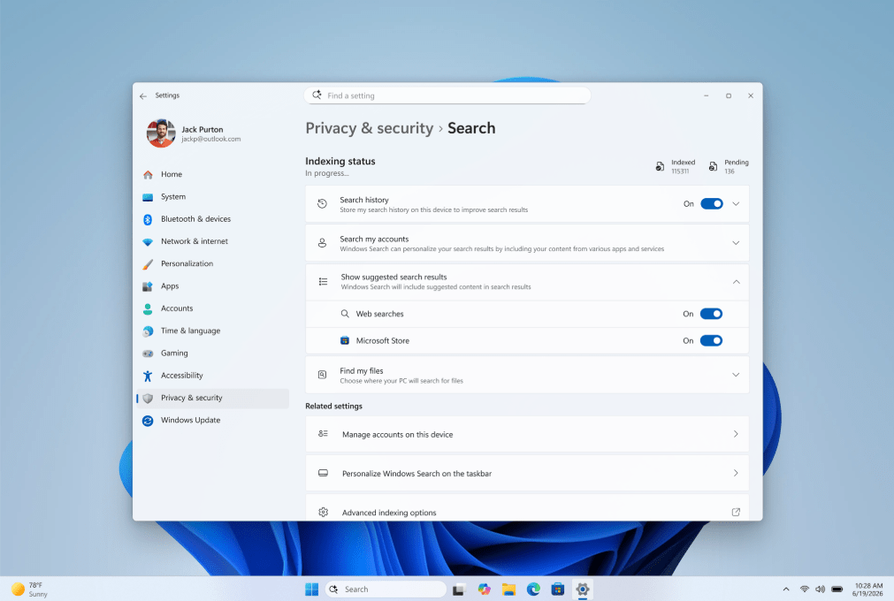Click the Windows Update sync icon
This screenshot has width=894, height=601.
click(x=148, y=421)
